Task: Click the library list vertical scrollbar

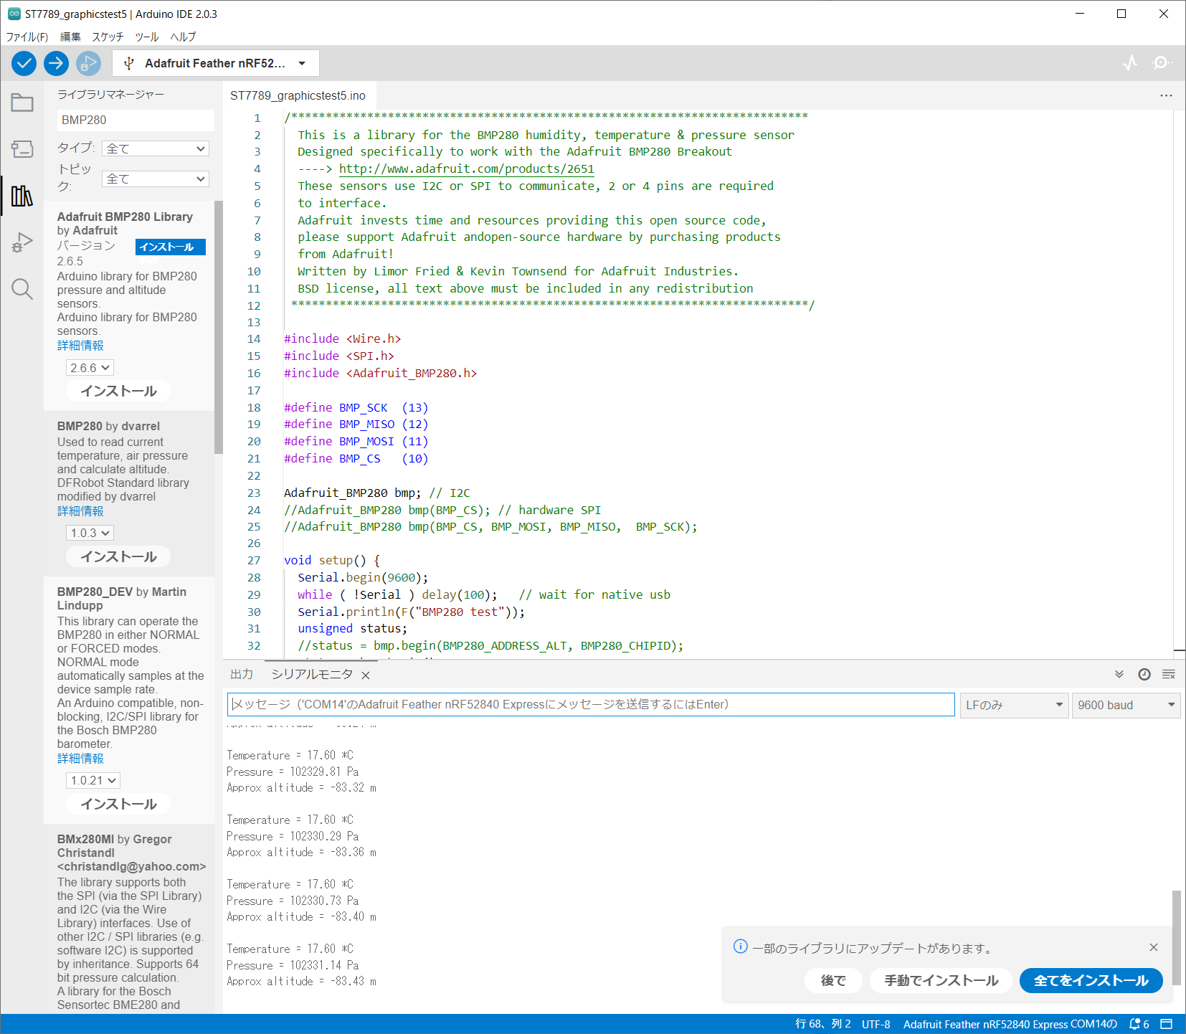Action: 219,327
